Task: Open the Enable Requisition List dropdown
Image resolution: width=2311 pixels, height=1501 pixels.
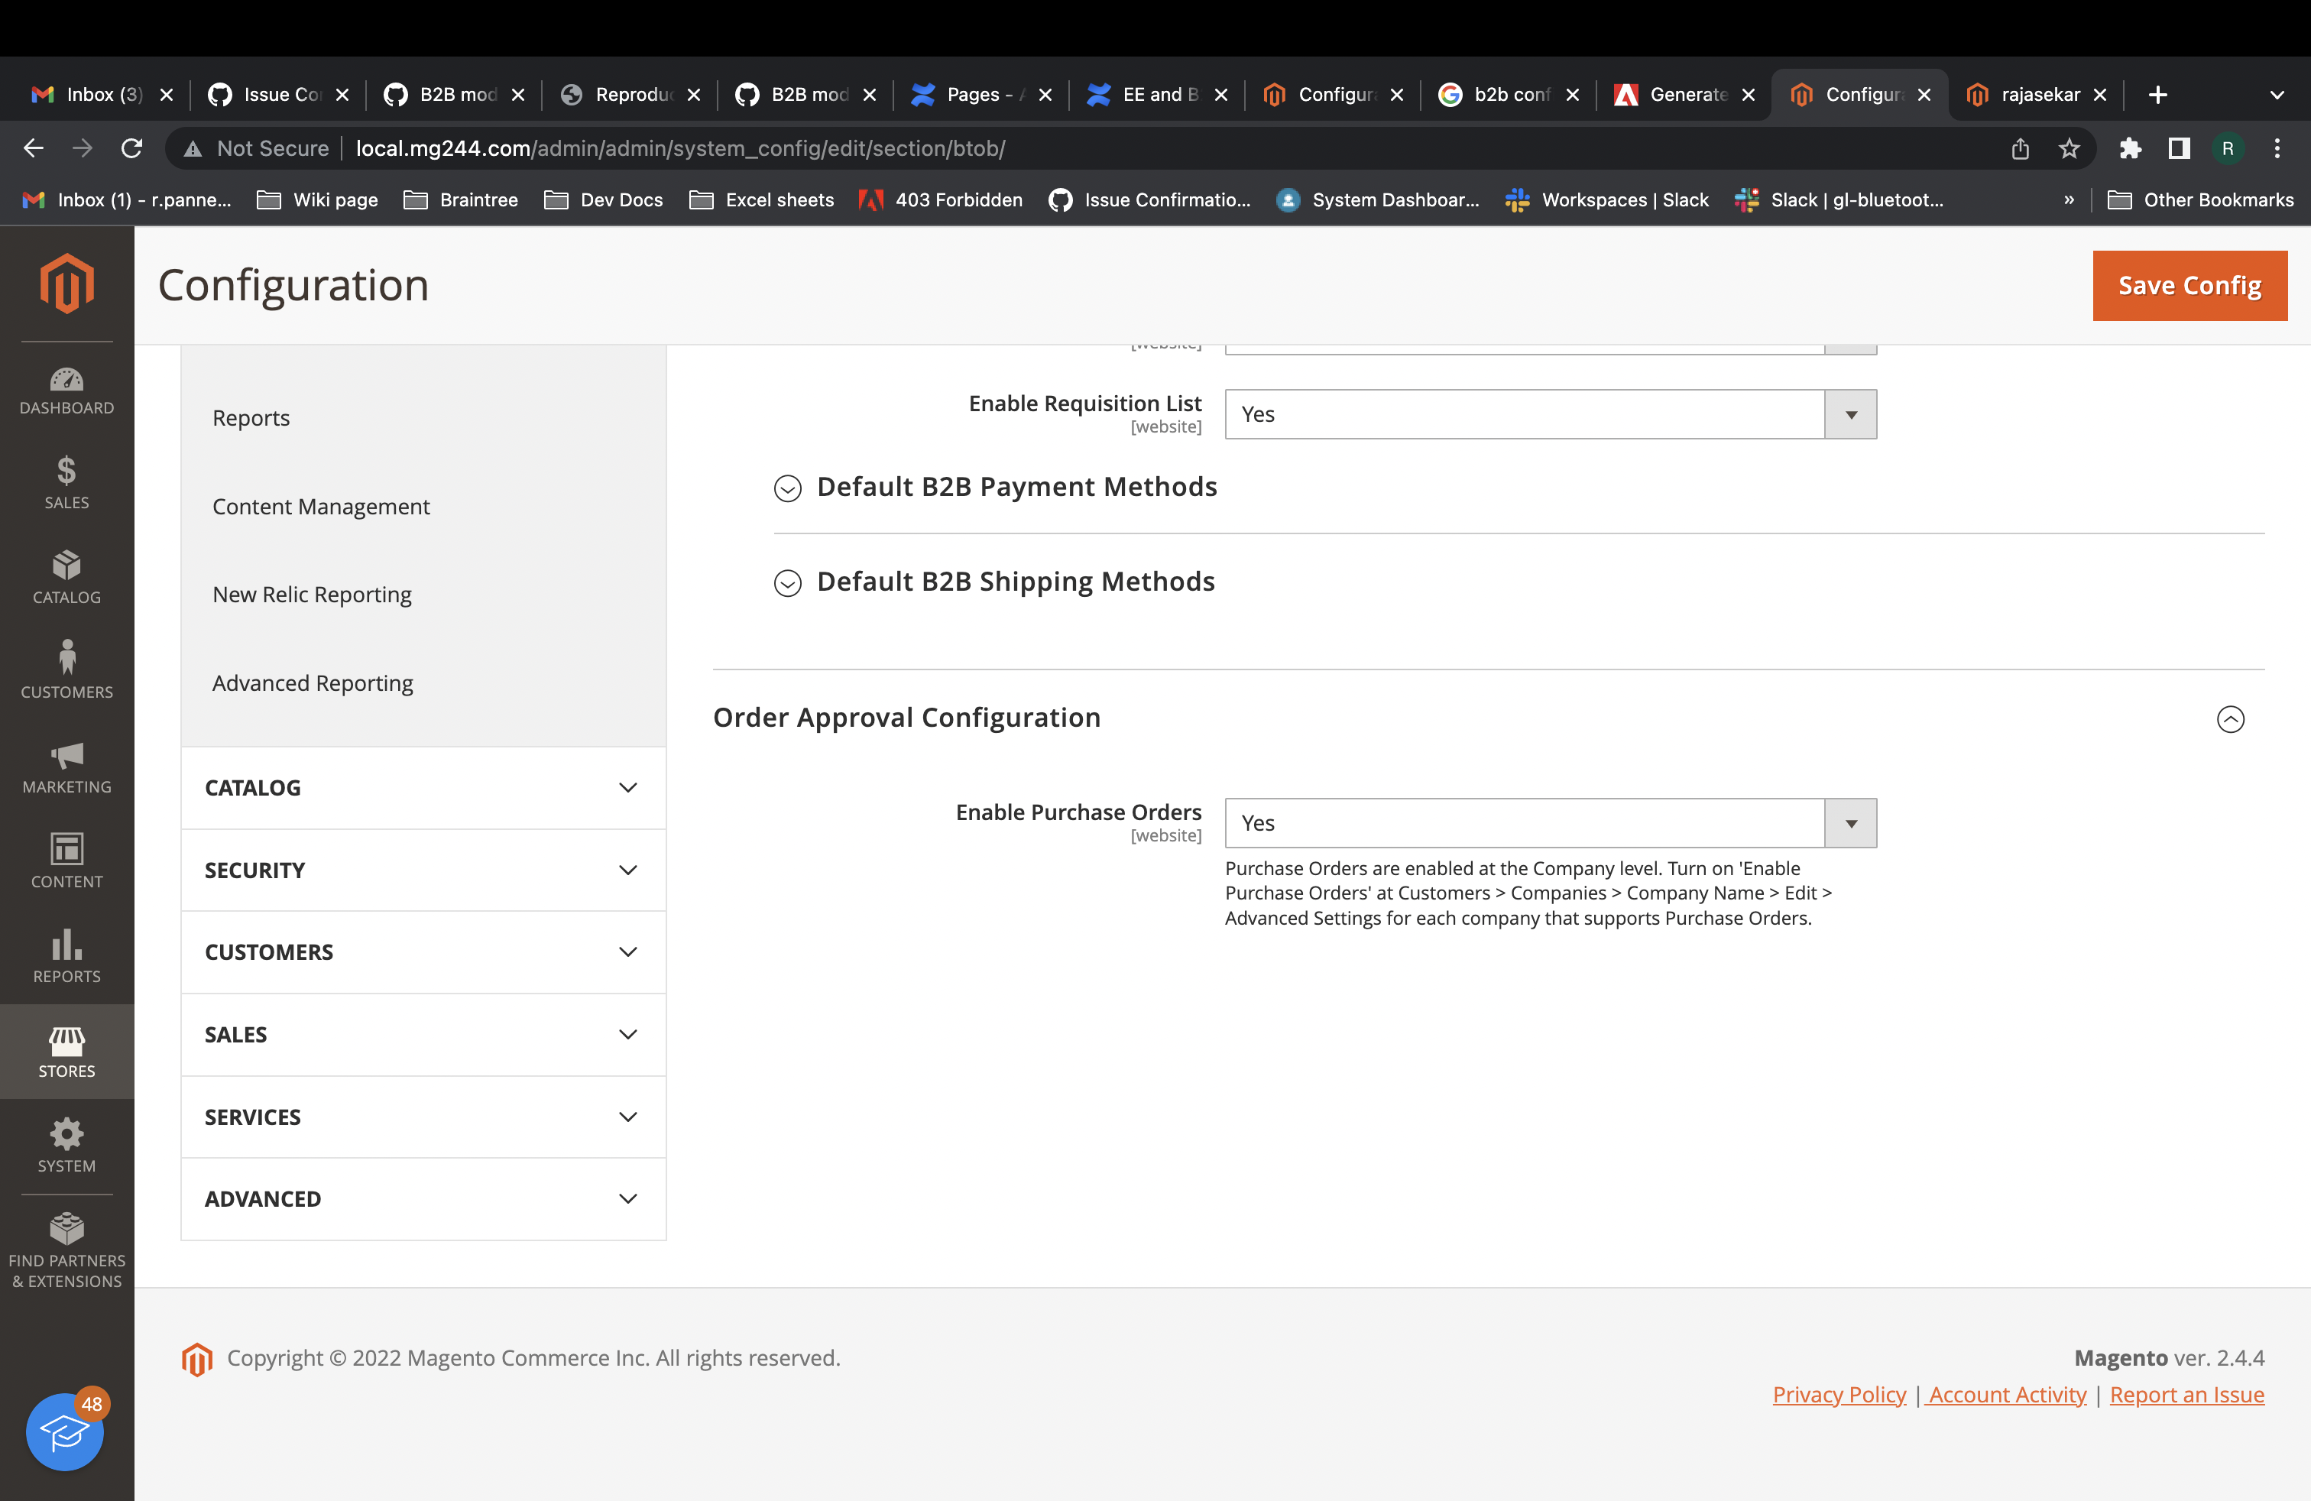Action: pyautogui.click(x=1849, y=413)
